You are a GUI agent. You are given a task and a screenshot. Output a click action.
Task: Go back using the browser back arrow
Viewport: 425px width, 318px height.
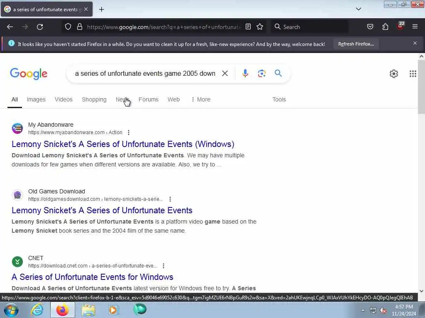pyautogui.click(x=10, y=27)
